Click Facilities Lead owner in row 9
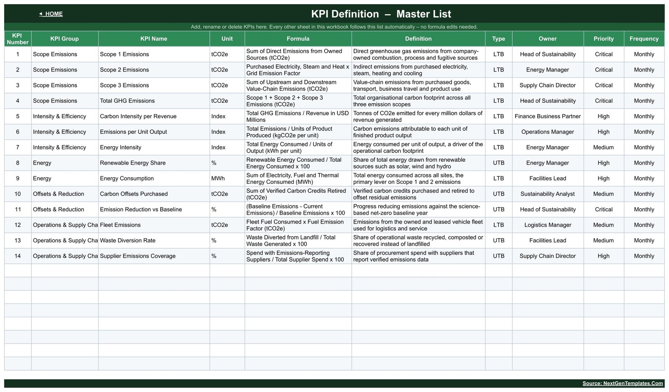669x392 pixels. pos(548,178)
